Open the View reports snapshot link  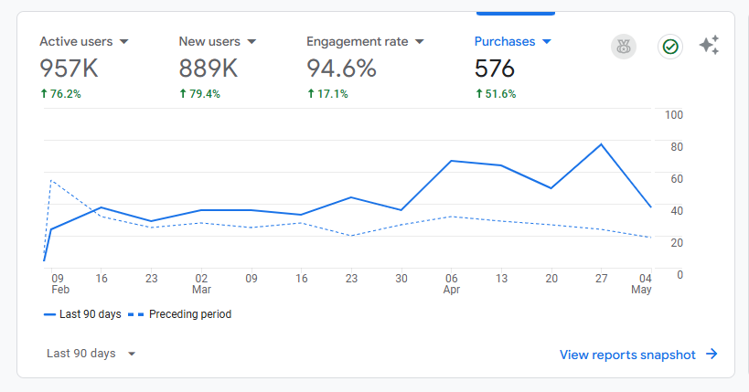(627, 355)
